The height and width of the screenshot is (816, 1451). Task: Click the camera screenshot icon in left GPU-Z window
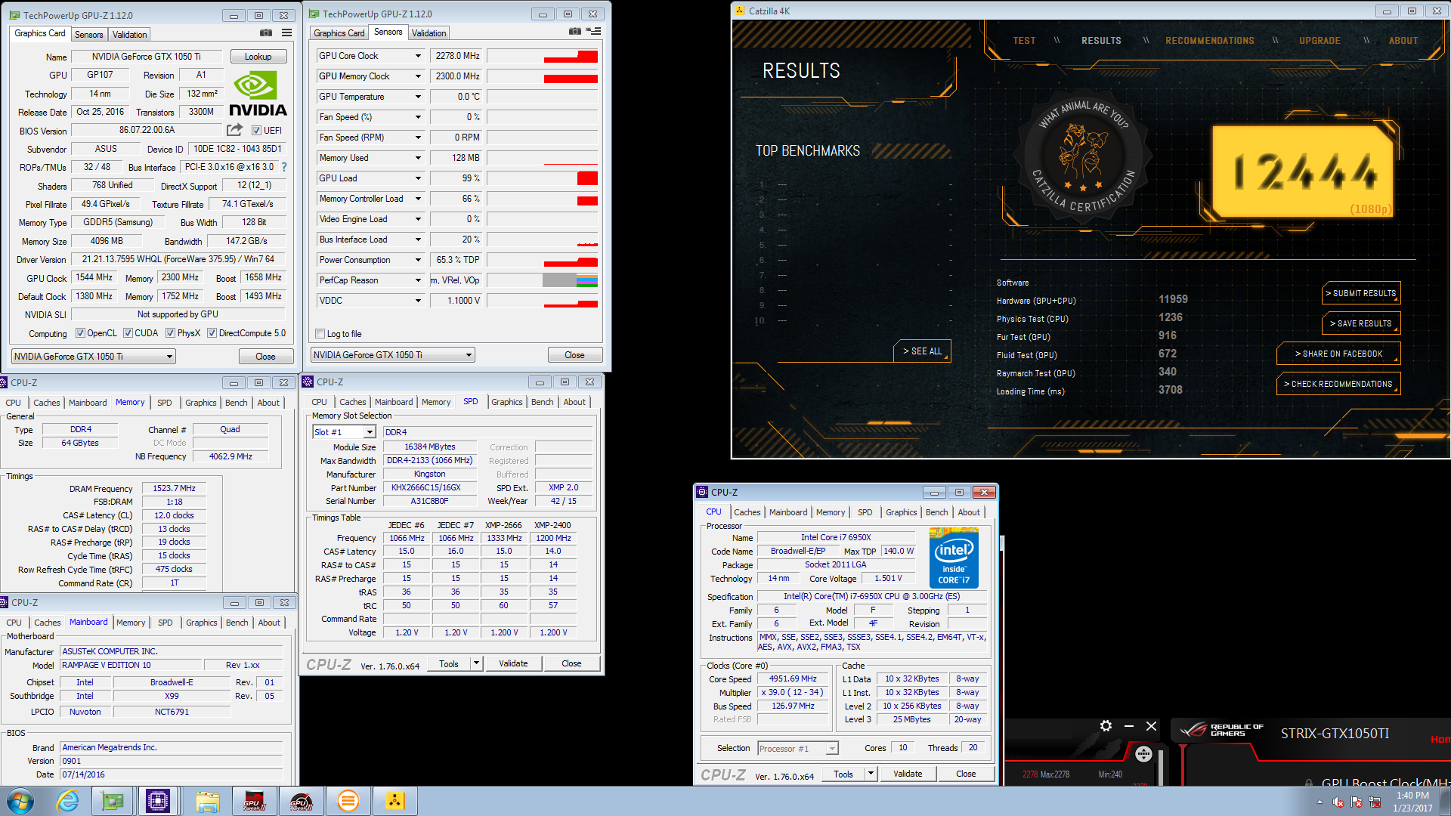pyautogui.click(x=266, y=33)
